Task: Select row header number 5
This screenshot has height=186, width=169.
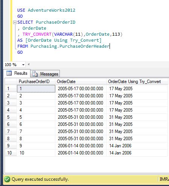Action: tap(11, 117)
